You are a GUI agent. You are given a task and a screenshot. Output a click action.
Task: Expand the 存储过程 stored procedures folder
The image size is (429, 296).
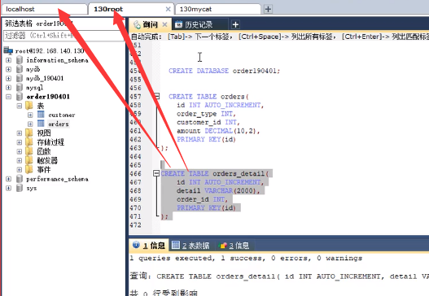(20, 142)
